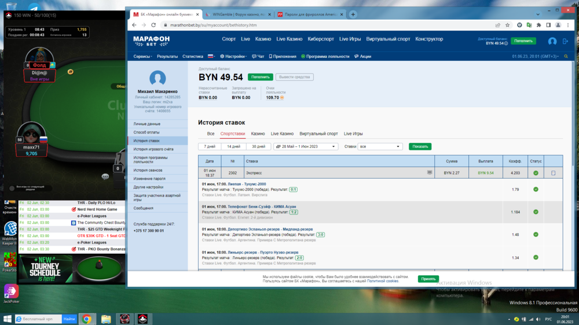Screen dimensions: 579x325
Task: Reload the page with browser refresh icon
Action: click(153, 25)
